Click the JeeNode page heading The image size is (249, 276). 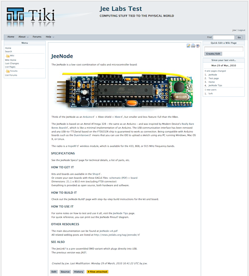(x=62, y=56)
